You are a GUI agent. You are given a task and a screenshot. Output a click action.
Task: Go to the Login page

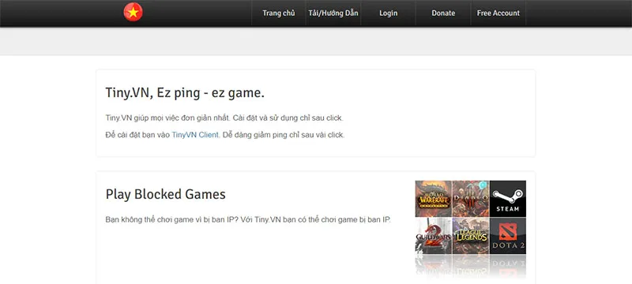click(388, 13)
